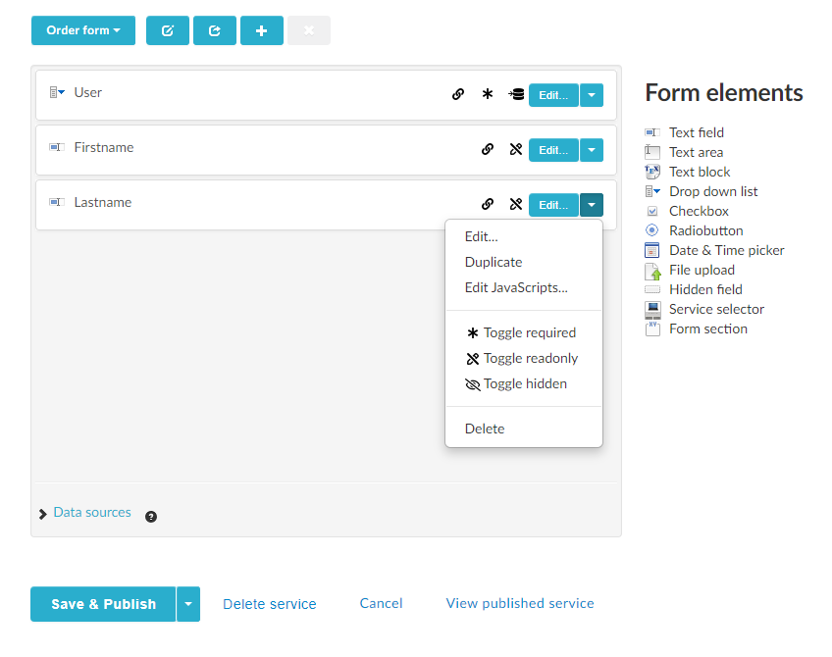Viewport: 832px width, 657px height.
Task: Click the link icon on Lastname row
Action: [488, 205]
